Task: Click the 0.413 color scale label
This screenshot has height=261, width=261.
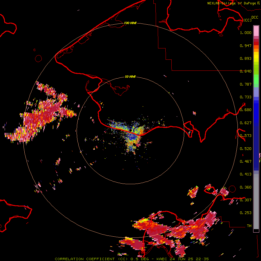Action: [246, 174]
